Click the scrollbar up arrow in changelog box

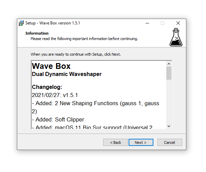(169, 64)
